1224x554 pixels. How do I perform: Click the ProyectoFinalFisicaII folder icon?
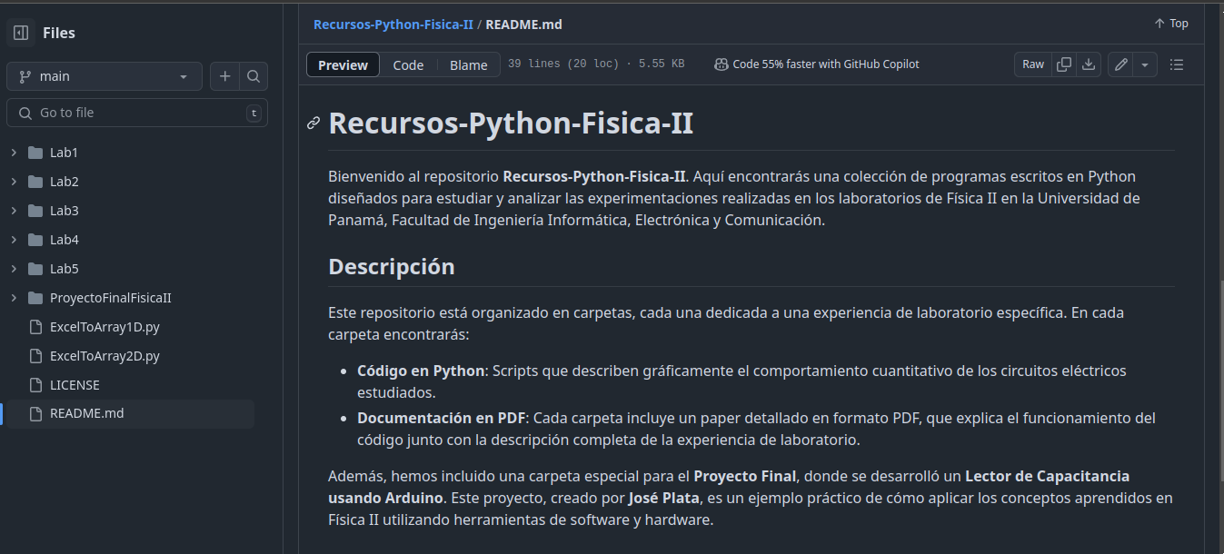[x=35, y=298]
